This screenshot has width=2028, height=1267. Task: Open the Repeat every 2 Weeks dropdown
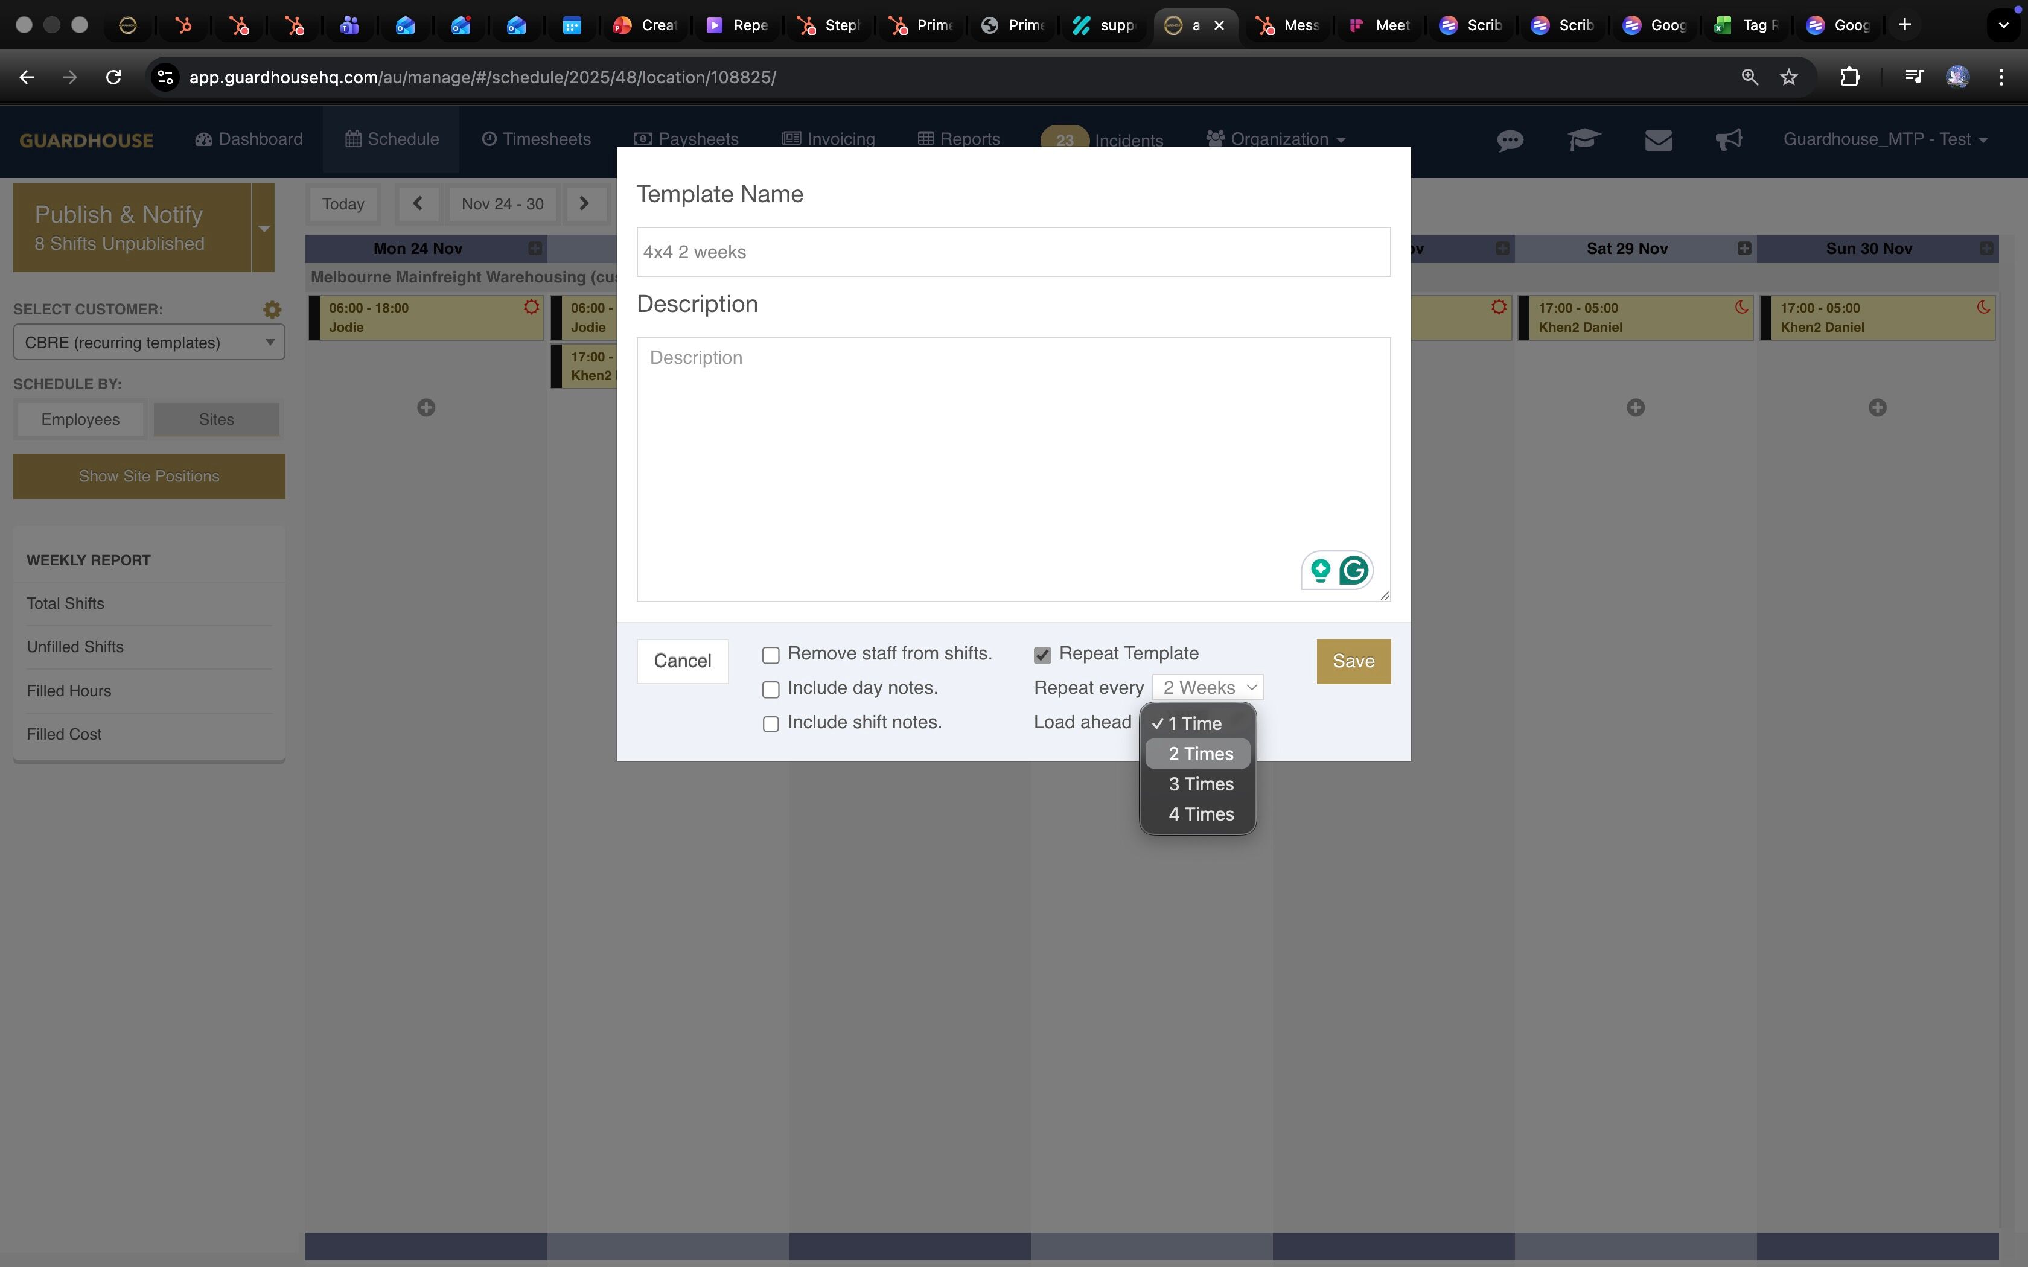pyautogui.click(x=1208, y=688)
